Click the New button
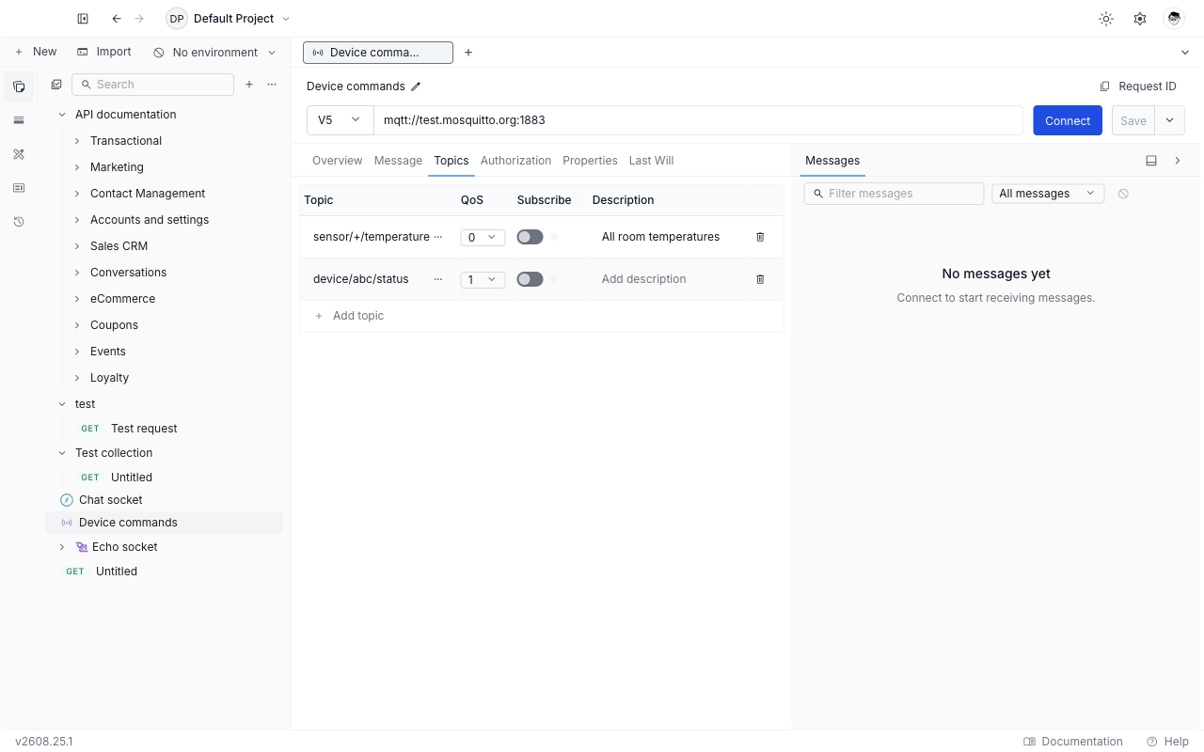This screenshot has height=752, width=1204. click(36, 53)
